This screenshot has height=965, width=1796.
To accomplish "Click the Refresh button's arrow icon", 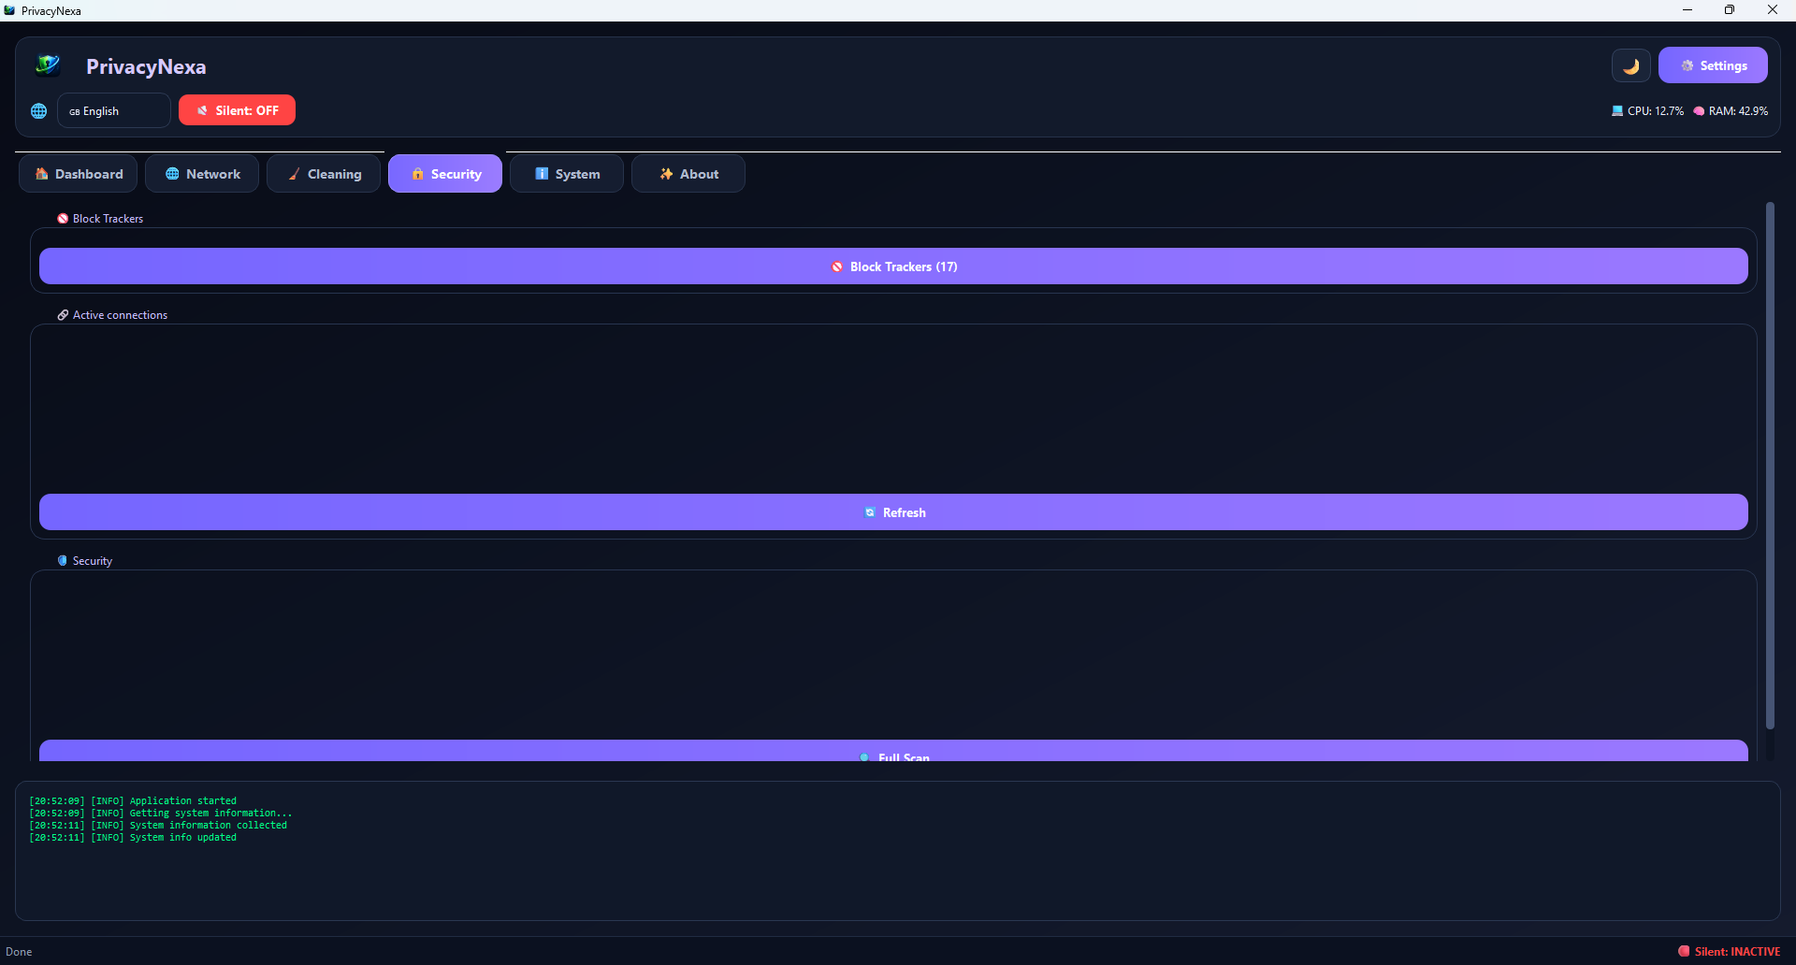I will (x=870, y=512).
